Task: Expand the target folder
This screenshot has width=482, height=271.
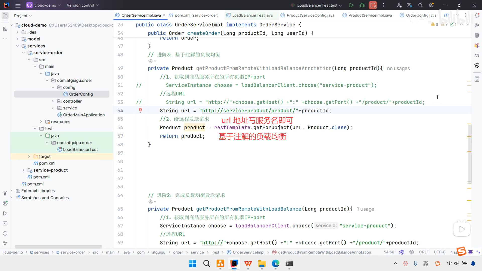Action: [29, 156]
